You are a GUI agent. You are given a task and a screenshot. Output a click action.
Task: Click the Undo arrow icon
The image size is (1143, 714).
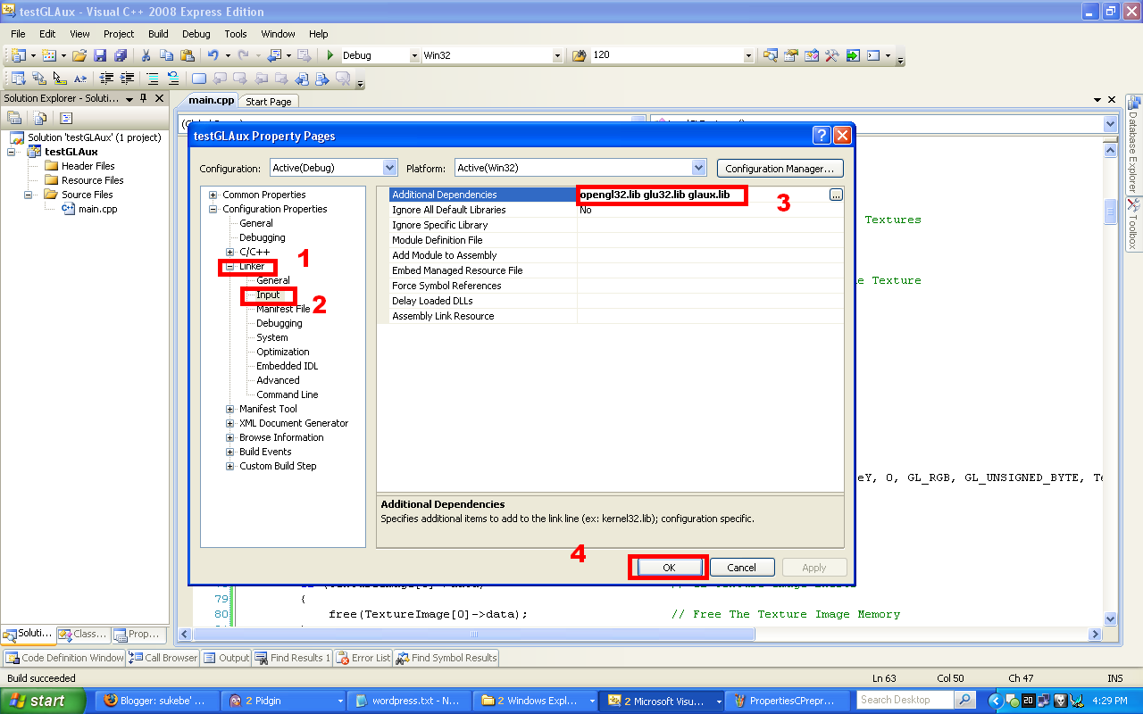point(213,55)
